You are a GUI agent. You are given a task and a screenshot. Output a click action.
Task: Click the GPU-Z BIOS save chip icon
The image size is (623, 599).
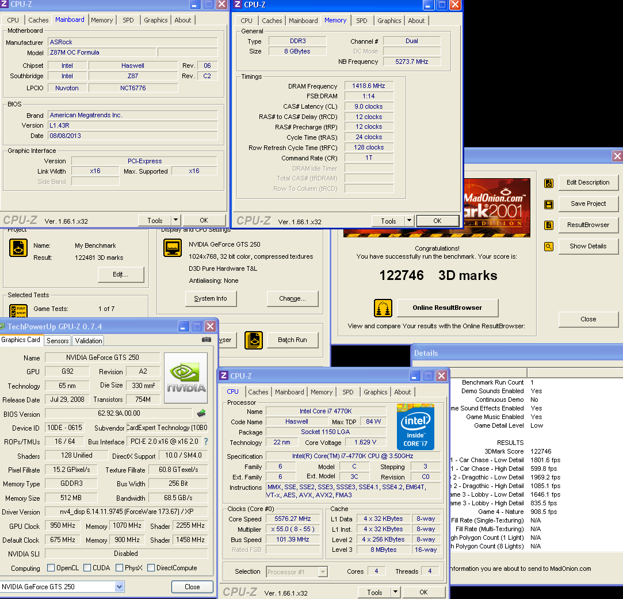(x=201, y=413)
